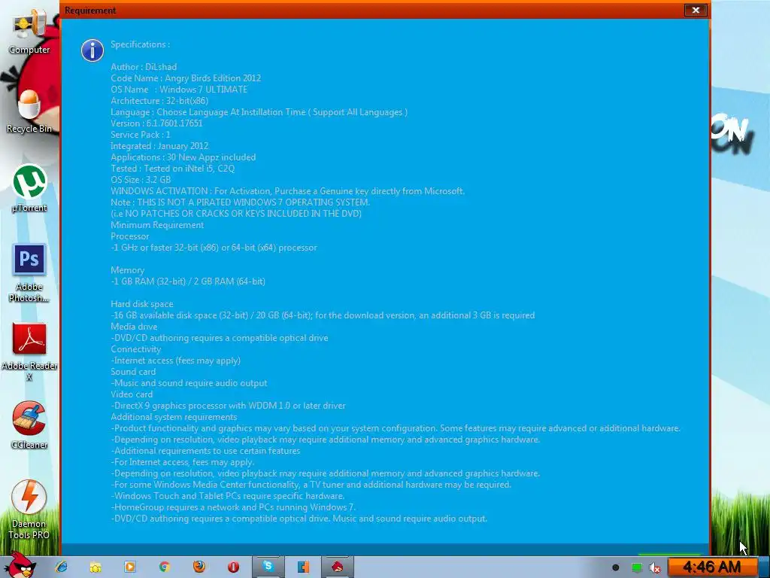Click the black dot tray icon
The height and width of the screenshot is (578, 770).
click(x=615, y=567)
